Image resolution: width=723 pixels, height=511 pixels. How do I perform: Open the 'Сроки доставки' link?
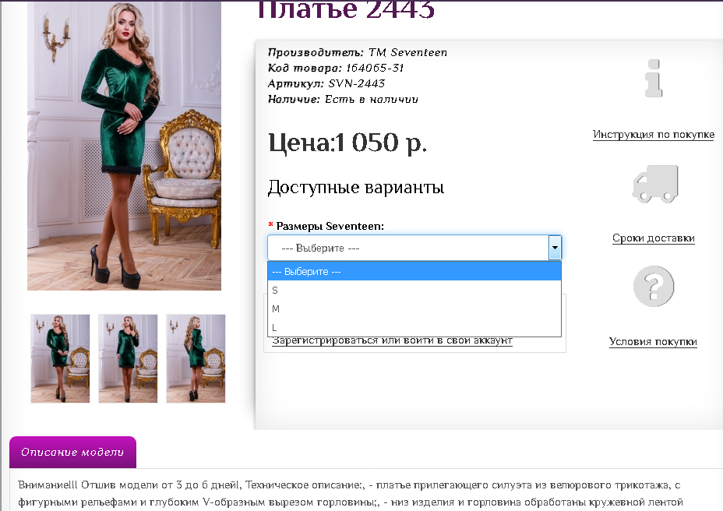pyautogui.click(x=653, y=238)
